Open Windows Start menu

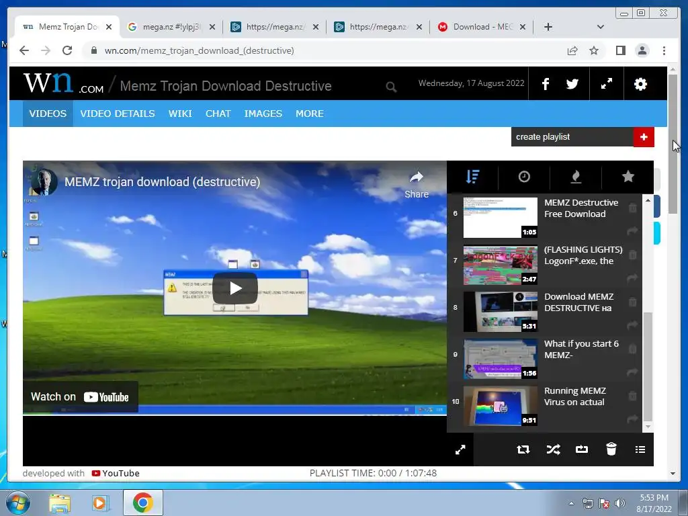18,503
